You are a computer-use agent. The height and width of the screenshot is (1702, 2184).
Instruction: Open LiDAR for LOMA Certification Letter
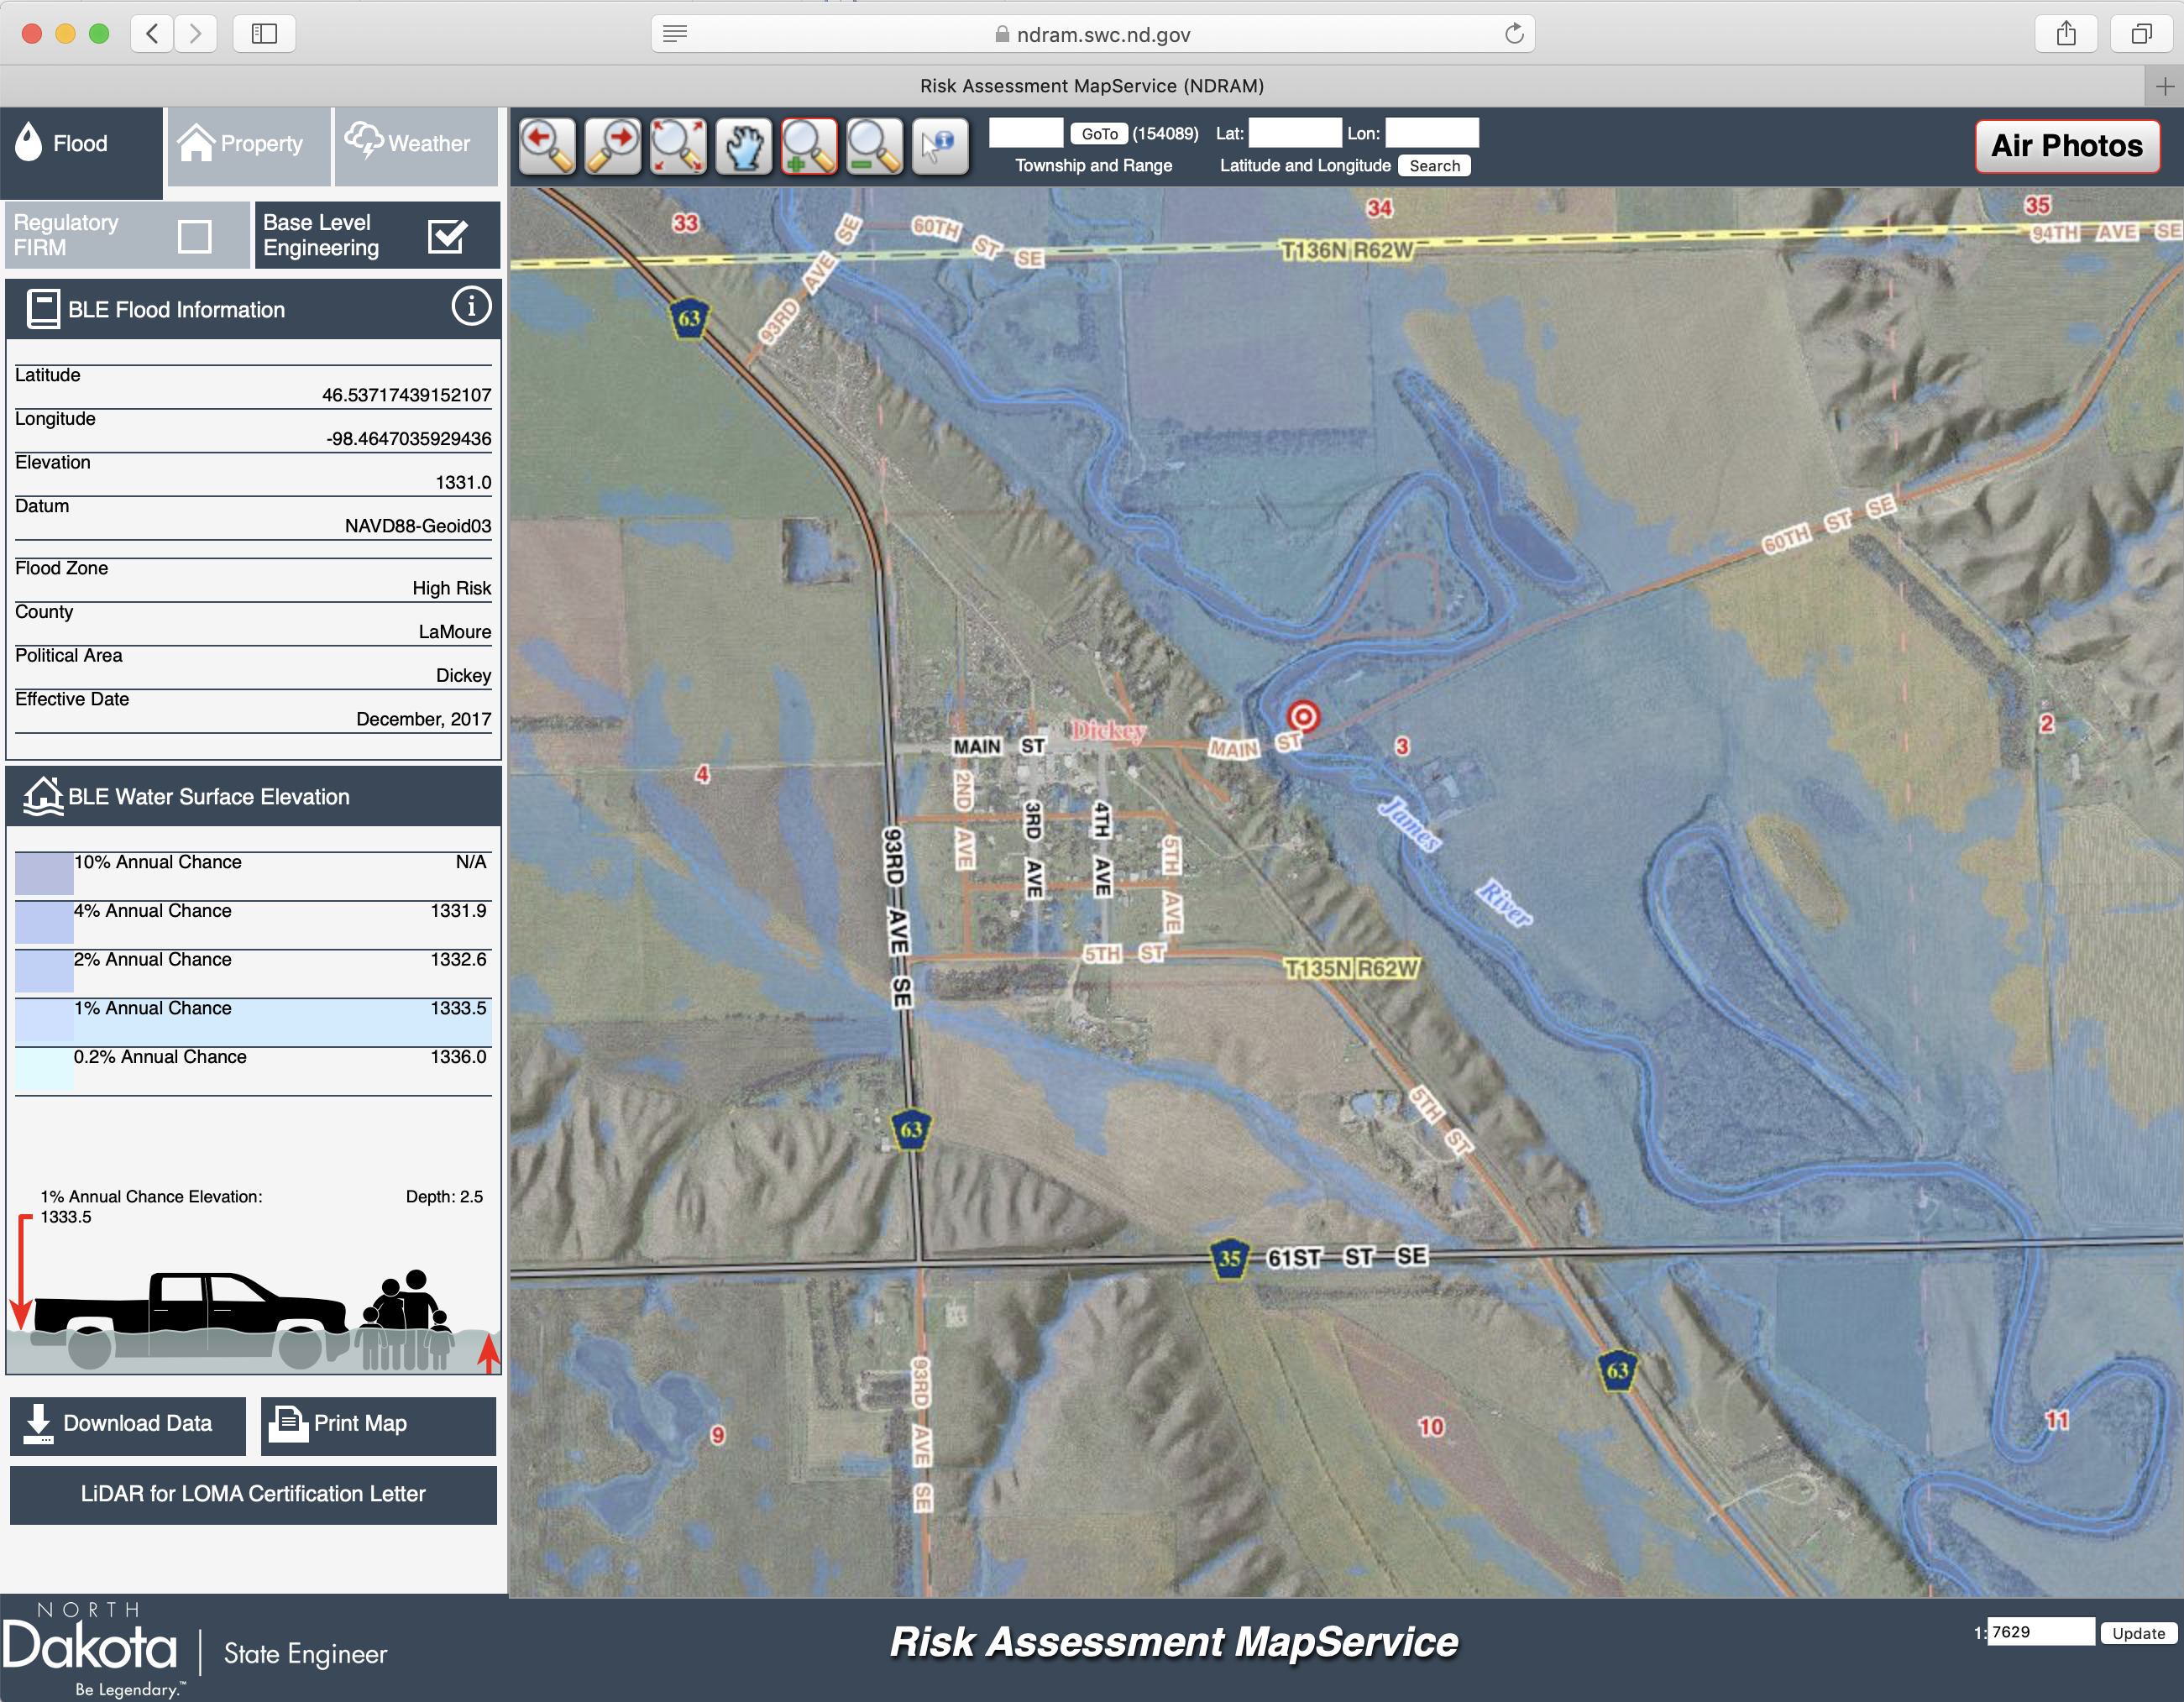(x=253, y=1494)
